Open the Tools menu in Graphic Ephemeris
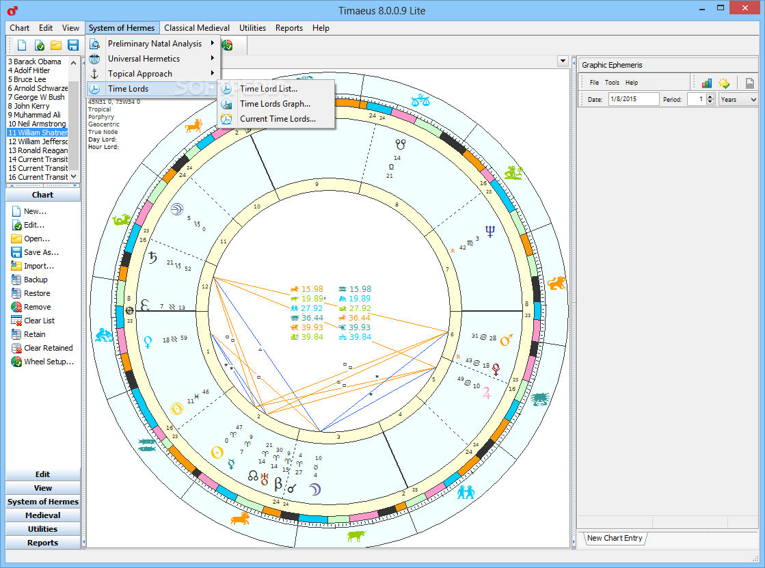The height and width of the screenshot is (568, 765). coord(612,83)
